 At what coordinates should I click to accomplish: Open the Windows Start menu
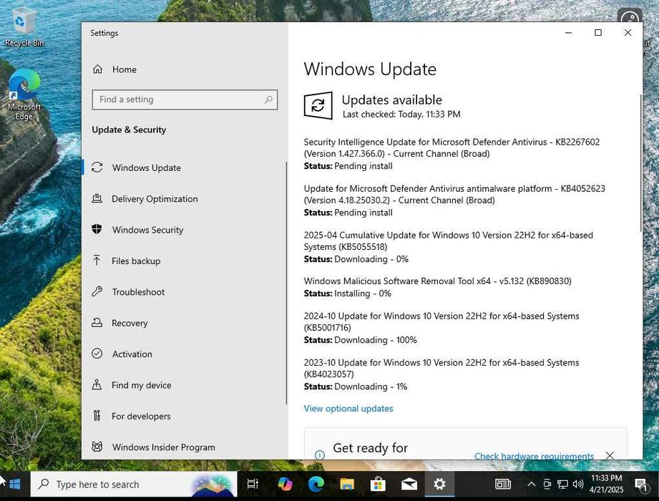click(x=15, y=485)
